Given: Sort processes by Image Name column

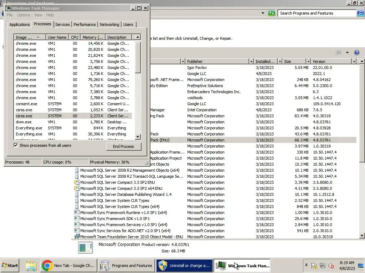Looking at the screenshot, I should pyautogui.click(x=29, y=37).
